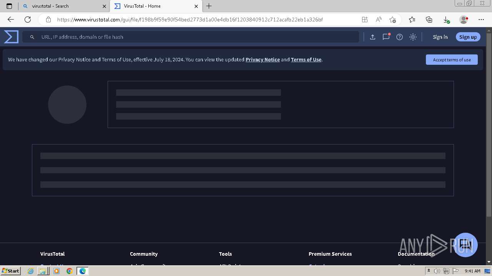View site information lock icon
Viewport: 492px width, 276px height.
[48, 20]
